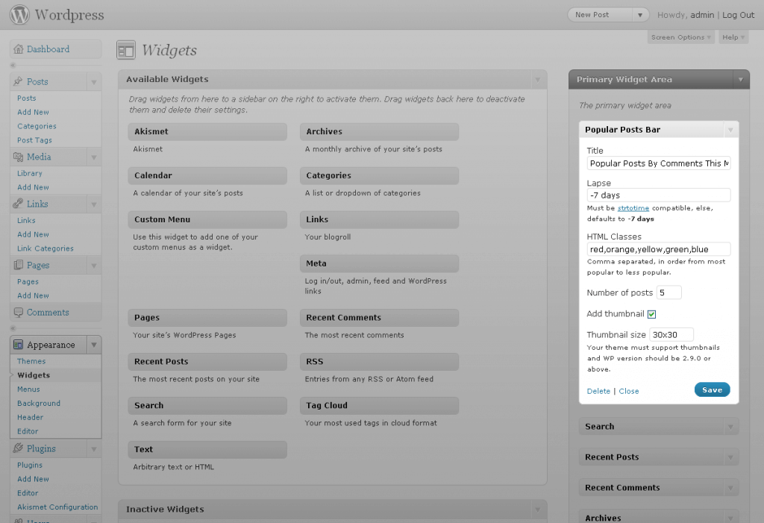Select the Categories available widget
The width and height of the screenshot is (764, 523).
(379, 175)
